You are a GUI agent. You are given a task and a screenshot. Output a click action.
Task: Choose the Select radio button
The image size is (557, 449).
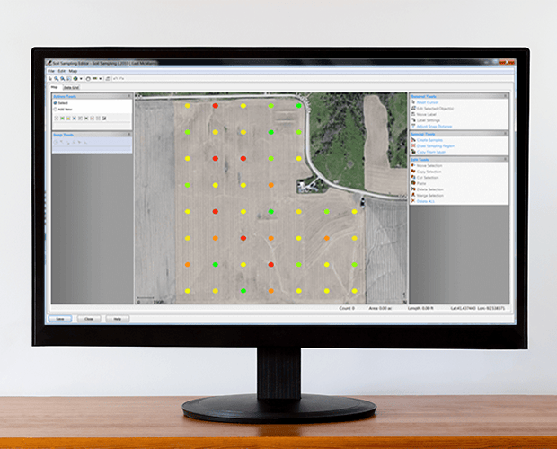[x=56, y=103]
